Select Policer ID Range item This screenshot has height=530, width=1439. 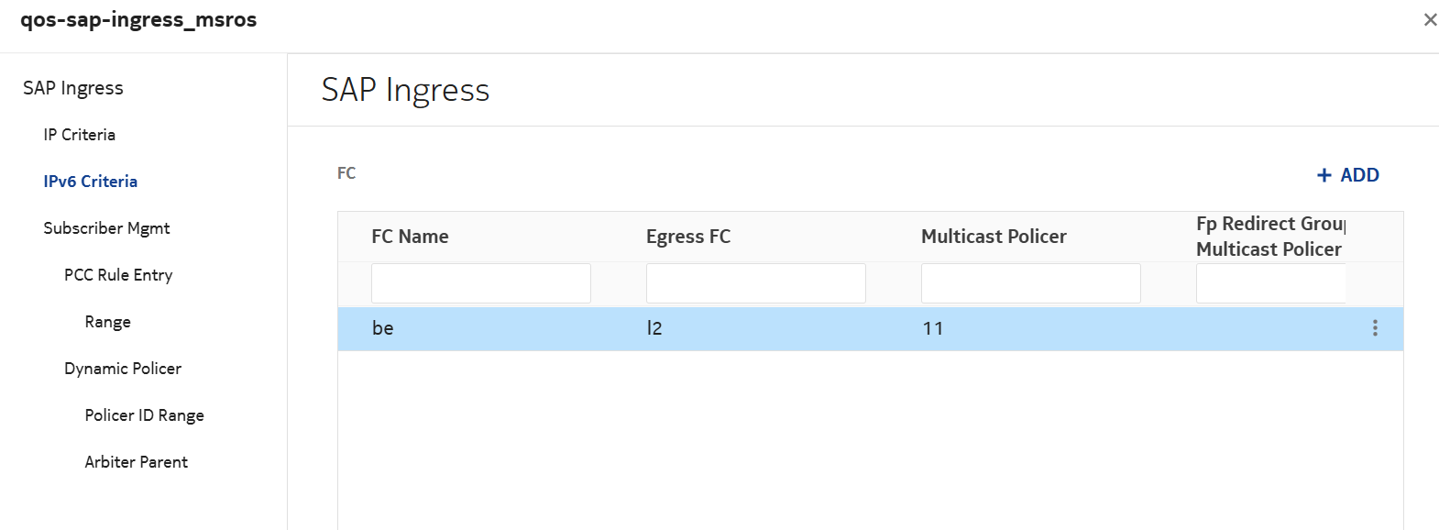pos(144,415)
